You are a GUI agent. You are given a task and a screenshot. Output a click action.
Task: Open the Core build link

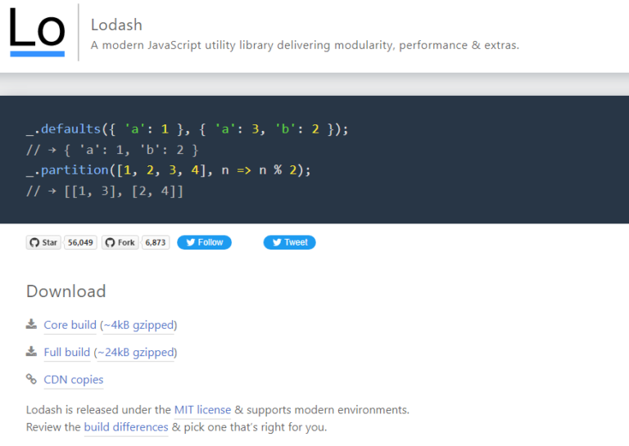70,325
